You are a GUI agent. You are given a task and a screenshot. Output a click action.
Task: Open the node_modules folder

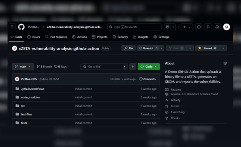30,97
